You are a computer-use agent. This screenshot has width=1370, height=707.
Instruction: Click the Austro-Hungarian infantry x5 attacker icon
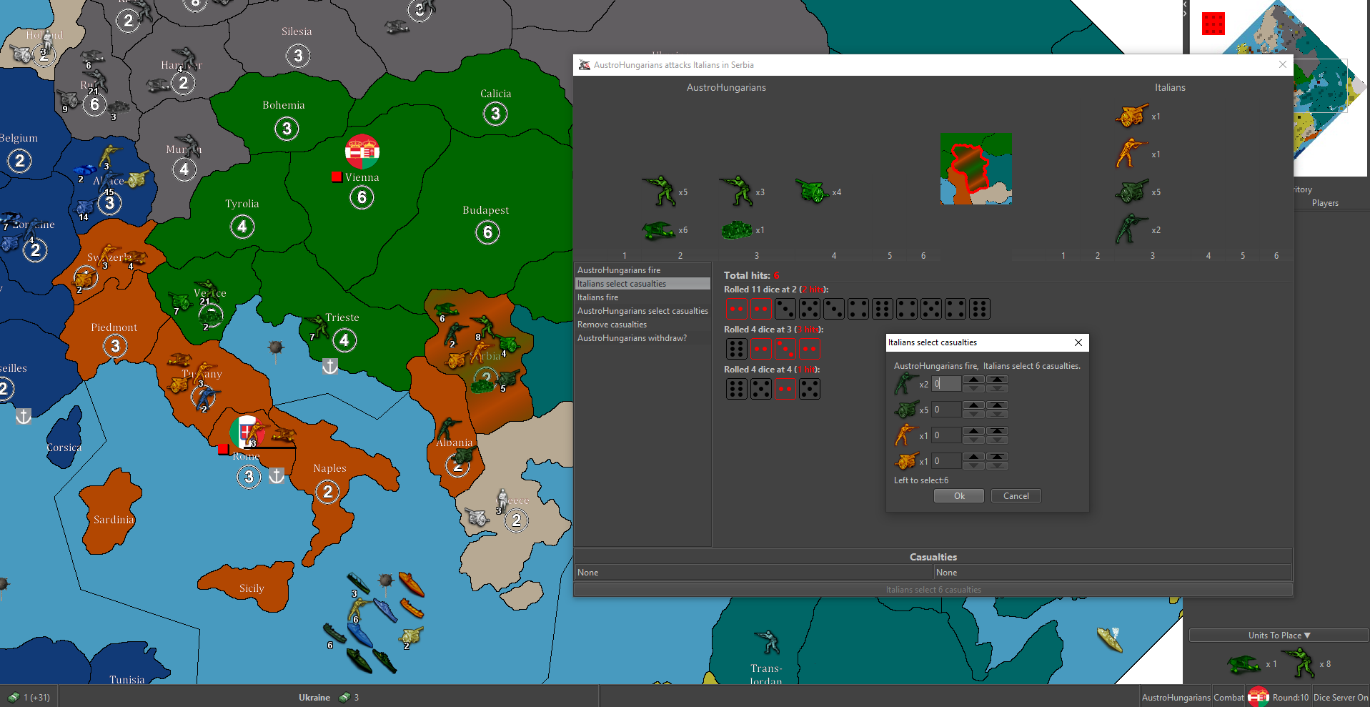pyautogui.click(x=658, y=191)
